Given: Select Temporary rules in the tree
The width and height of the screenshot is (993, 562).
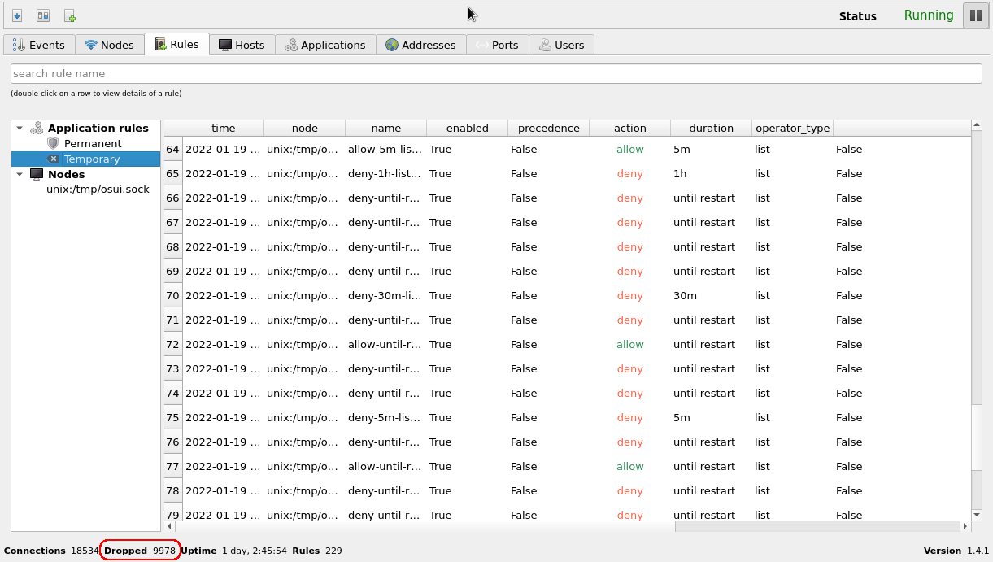Looking at the screenshot, I should (x=92, y=159).
